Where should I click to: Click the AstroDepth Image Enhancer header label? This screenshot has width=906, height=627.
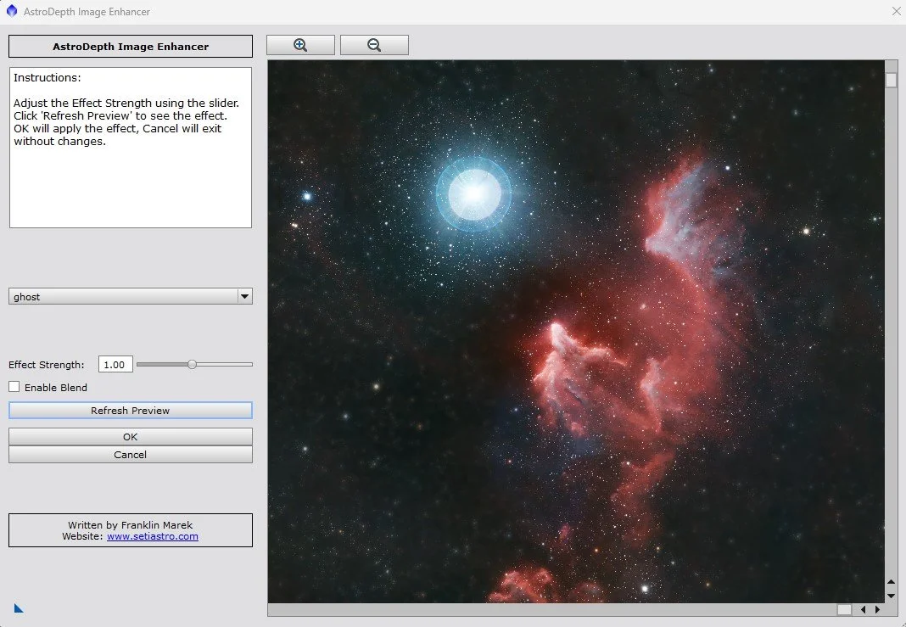pyautogui.click(x=130, y=46)
